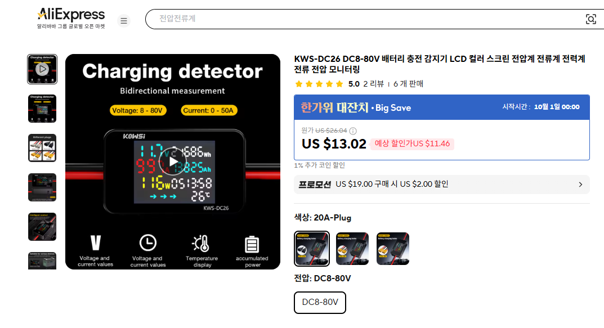Screen dimensions: 604x328
Task: Click the Big Save promotion banner
Action: [442, 107]
